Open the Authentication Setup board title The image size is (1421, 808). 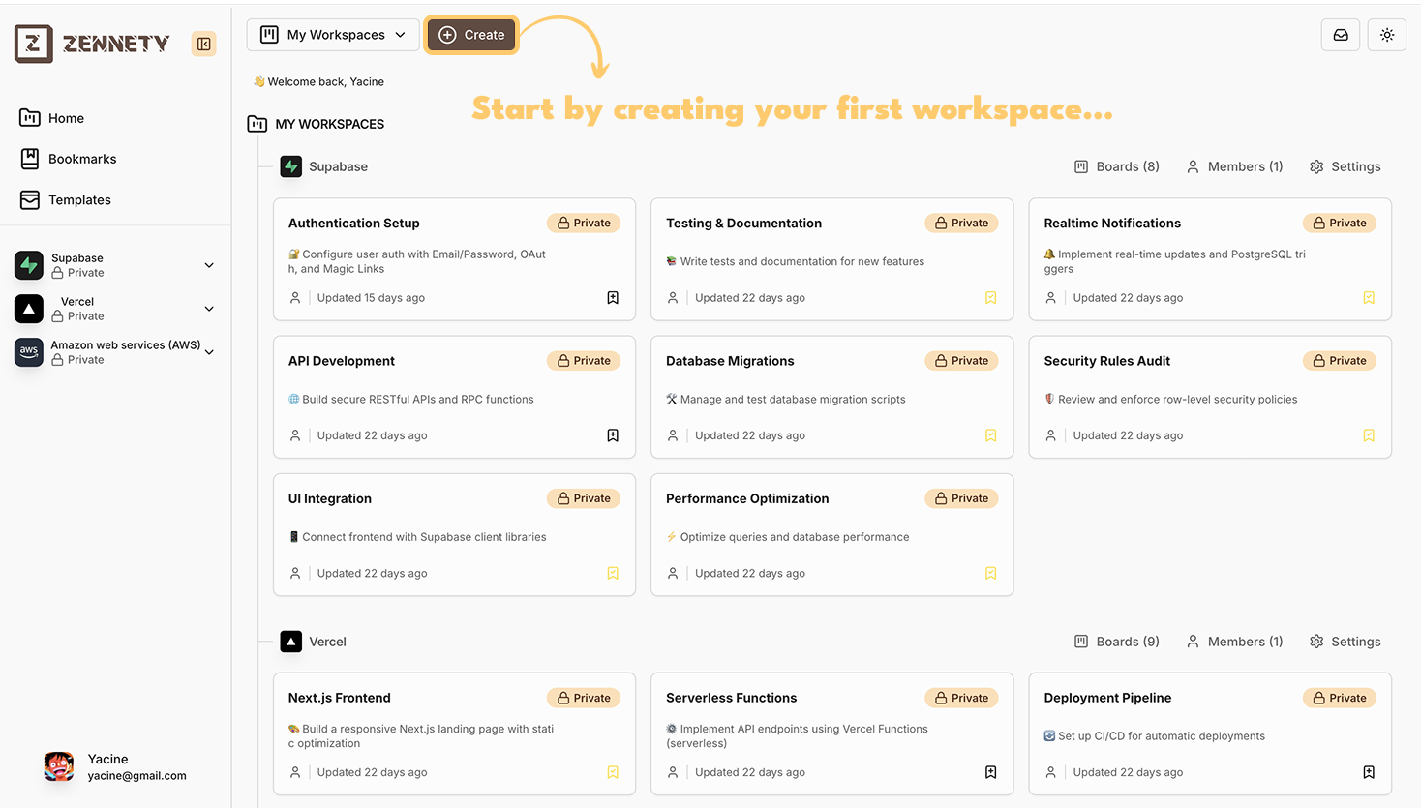click(354, 224)
